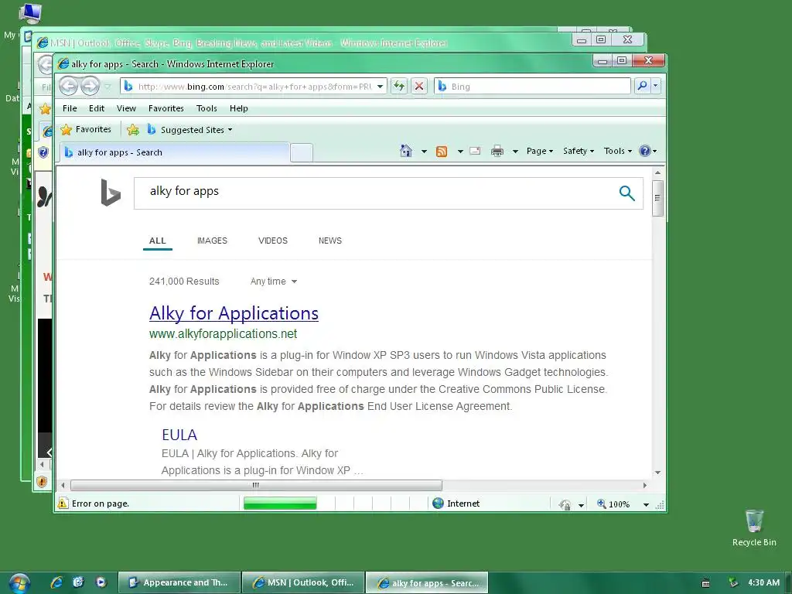Click the Bing logo on the results page
The image size is (792, 594).
click(x=111, y=193)
